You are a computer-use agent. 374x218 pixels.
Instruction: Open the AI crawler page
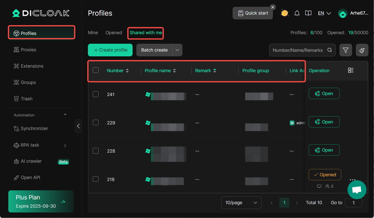coord(27,161)
